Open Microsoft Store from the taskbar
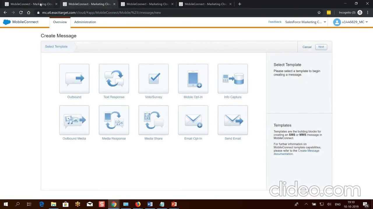Viewport: 373px width, 209px height. pyautogui.click(x=66, y=204)
